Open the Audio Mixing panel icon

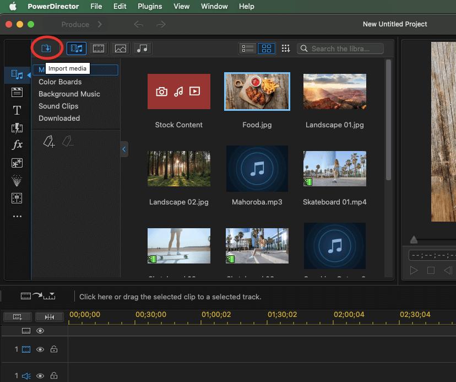pyautogui.click(x=17, y=198)
